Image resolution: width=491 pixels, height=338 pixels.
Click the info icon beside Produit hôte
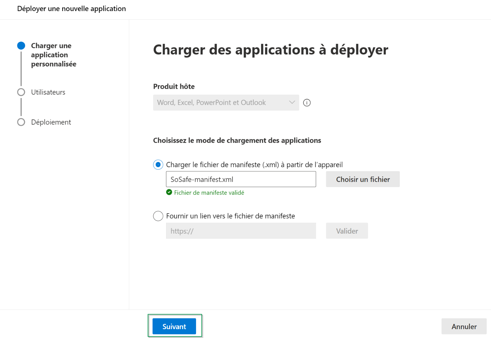click(x=307, y=103)
